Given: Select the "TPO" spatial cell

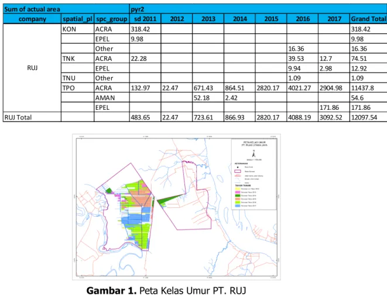Looking at the screenshot, I should [77, 88].
